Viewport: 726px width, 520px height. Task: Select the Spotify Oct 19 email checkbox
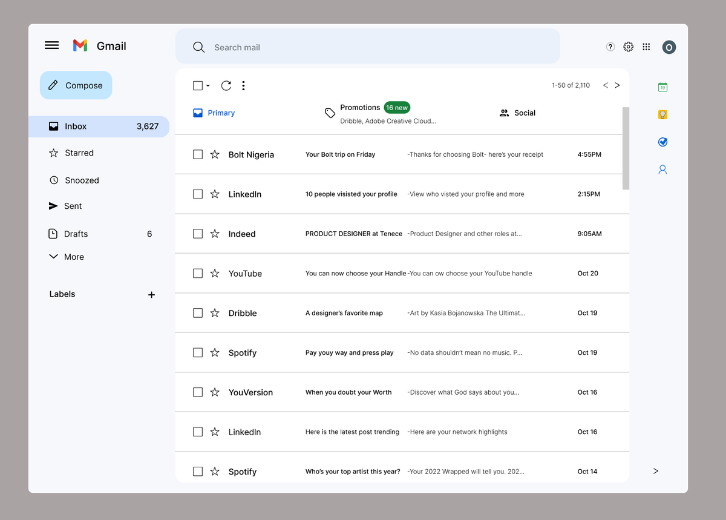coord(198,352)
